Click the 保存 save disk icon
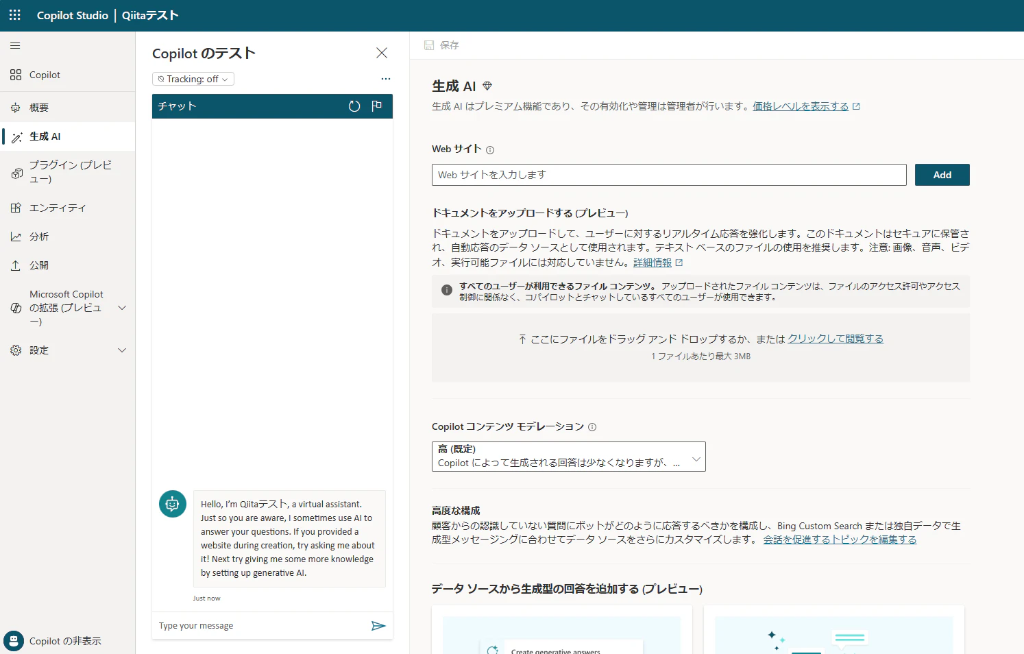 pyautogui.click(x=429, y=45)
